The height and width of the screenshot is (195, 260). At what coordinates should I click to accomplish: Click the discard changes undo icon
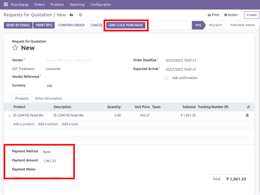click(x=80, y=15)
